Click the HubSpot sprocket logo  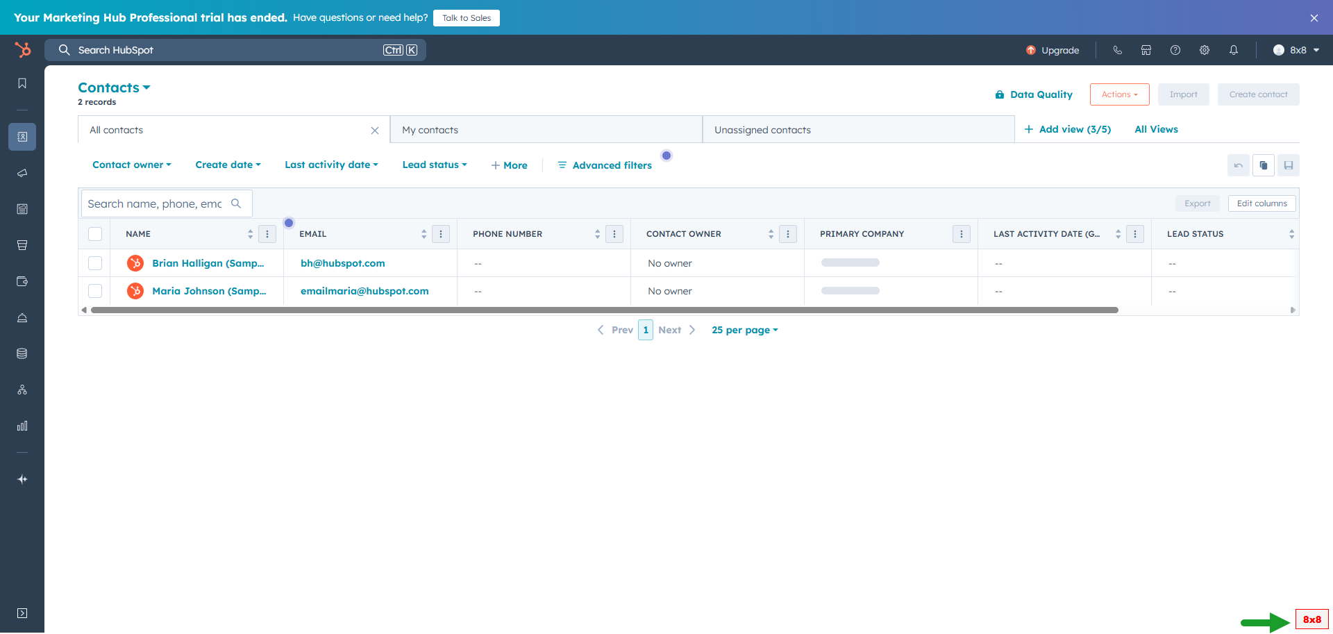coord(23,50)
